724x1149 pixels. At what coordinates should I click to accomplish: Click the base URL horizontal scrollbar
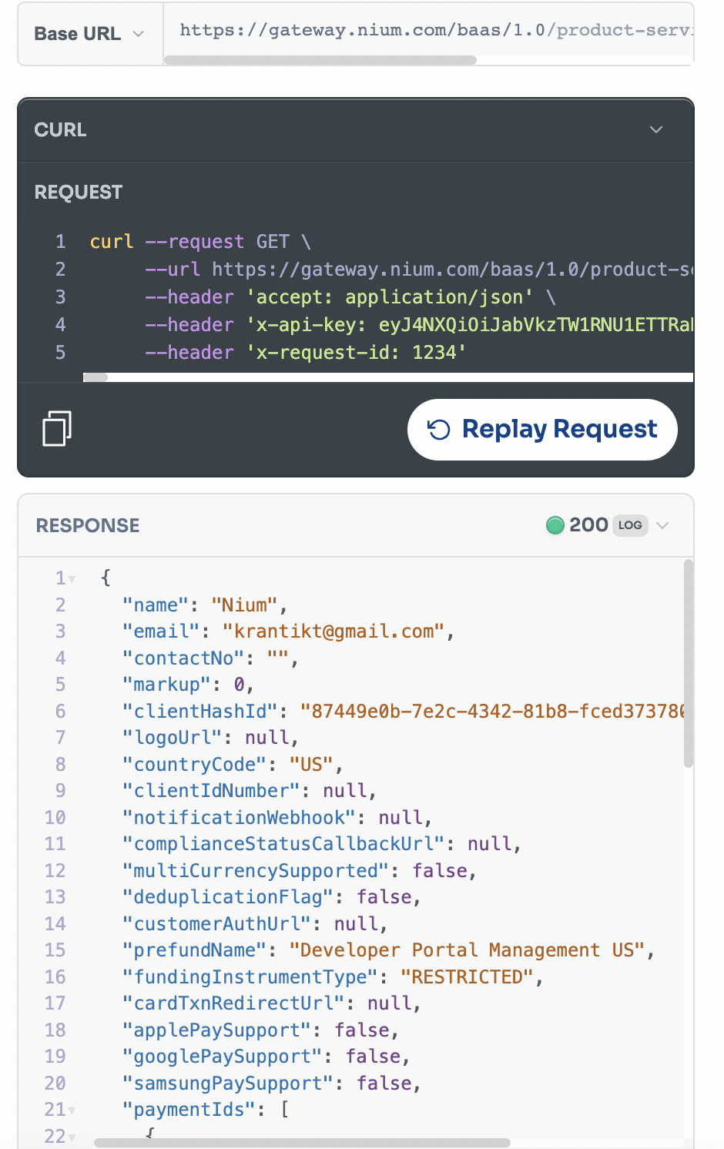tap(320, 60)
